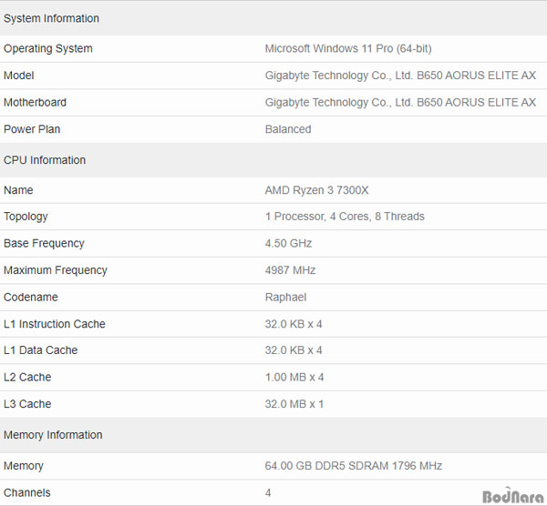
Task: Click the Maximum Frequency label
Action: 56,270
